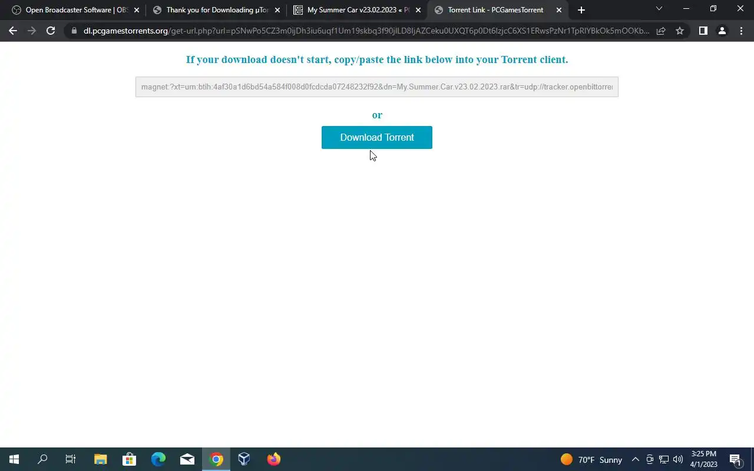Viewport: 754px width, 471px height.
Task: Open Windows taskbar search
Action: (x=42, y=459)
